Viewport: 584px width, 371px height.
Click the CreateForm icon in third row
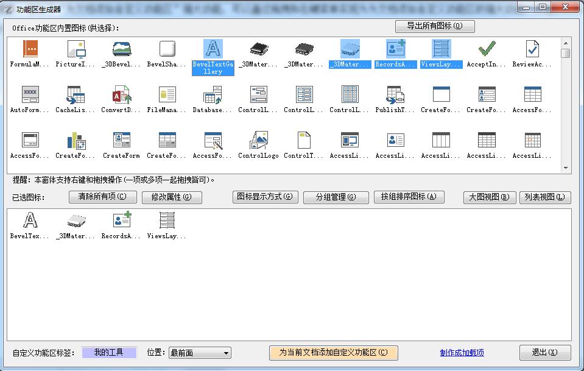121,141
